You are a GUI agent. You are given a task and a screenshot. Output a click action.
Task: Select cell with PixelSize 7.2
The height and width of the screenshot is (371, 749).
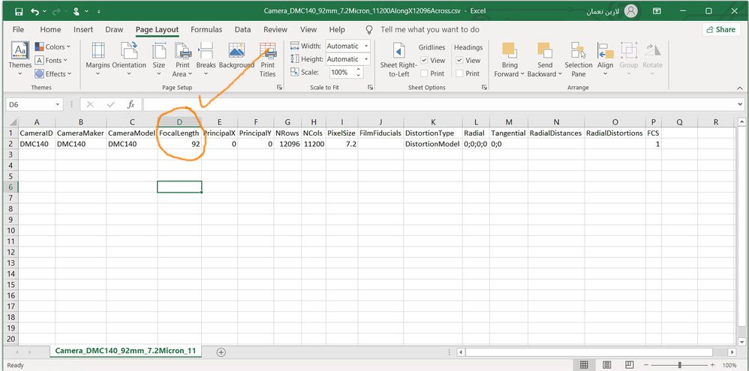(x=342, y=144)
